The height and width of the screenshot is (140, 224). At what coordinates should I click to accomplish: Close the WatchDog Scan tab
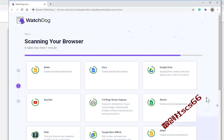(x=45, y=4)
